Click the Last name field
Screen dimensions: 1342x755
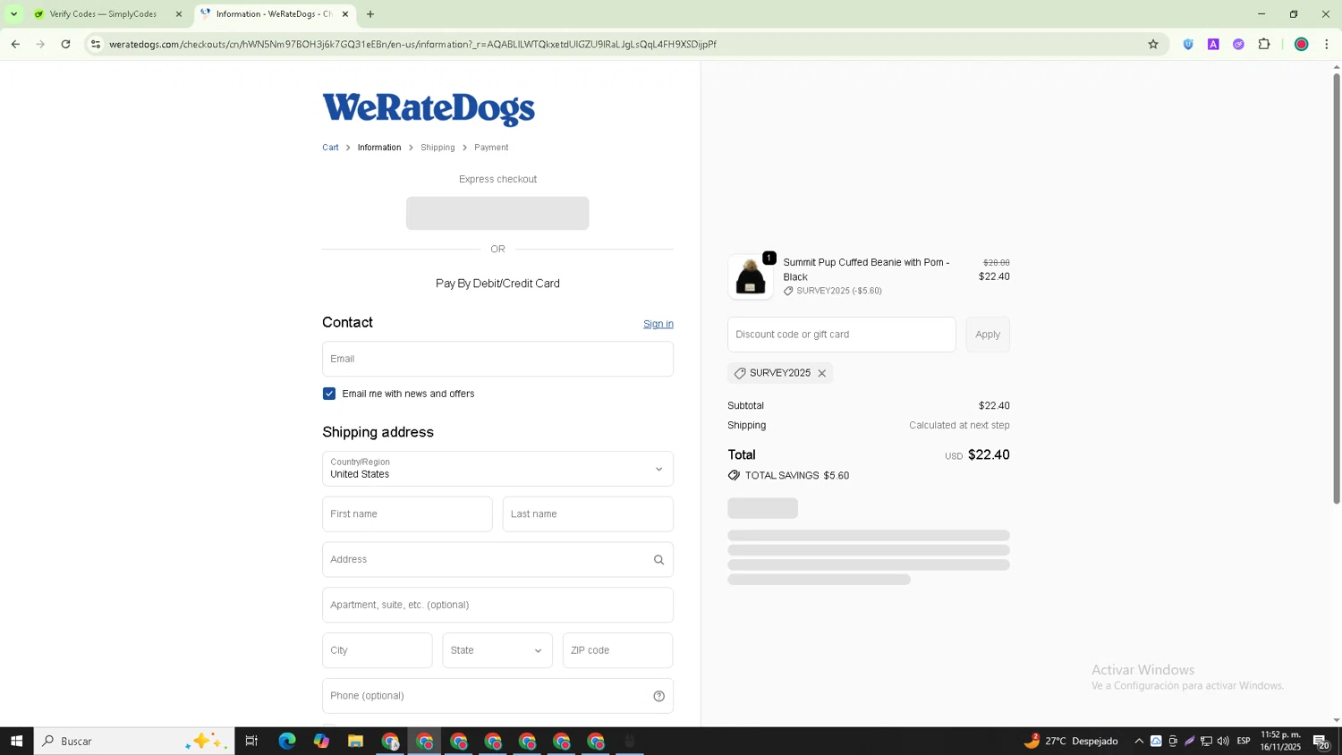tap(588, 514)
